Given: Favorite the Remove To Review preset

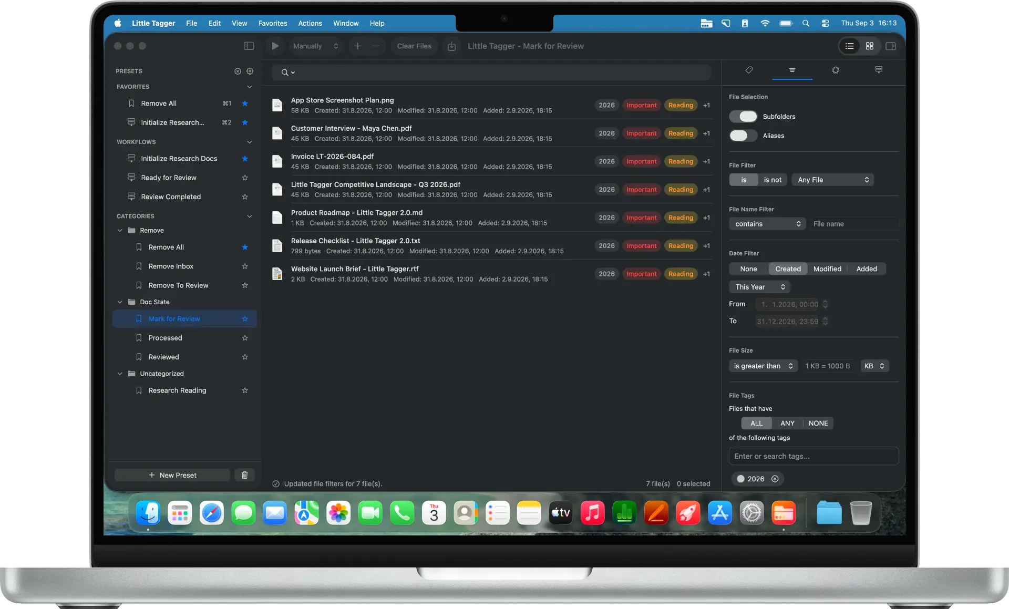Looking at the screenshot, I should [x=245, y=285].
